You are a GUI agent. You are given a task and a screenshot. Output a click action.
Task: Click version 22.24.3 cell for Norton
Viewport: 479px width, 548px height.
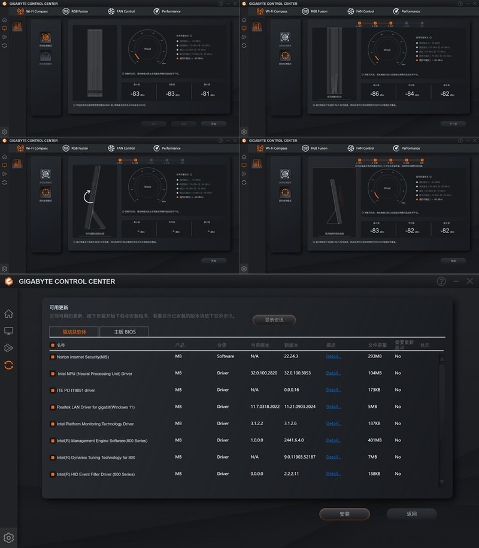290,356
